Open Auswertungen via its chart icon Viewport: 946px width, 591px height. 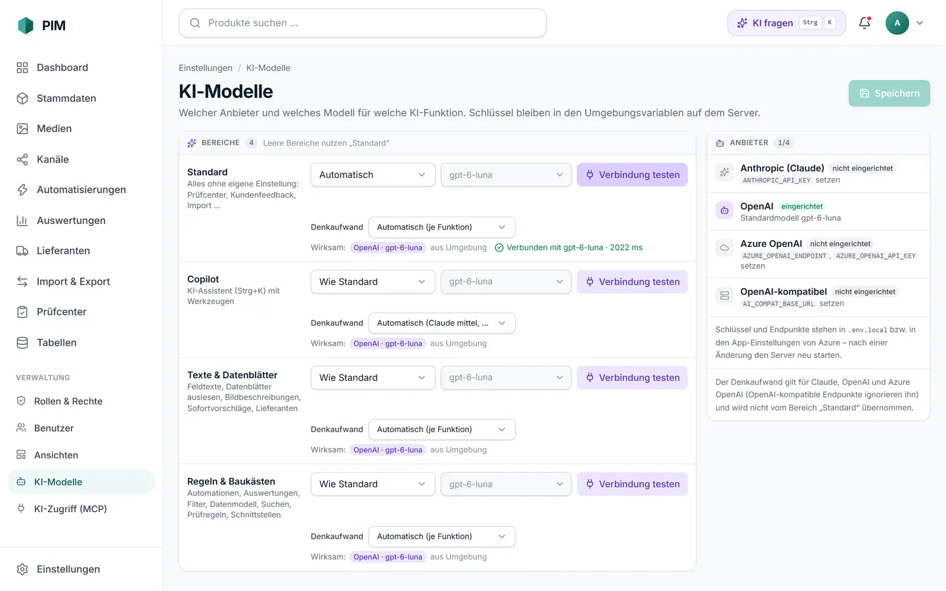pos(22,221)
